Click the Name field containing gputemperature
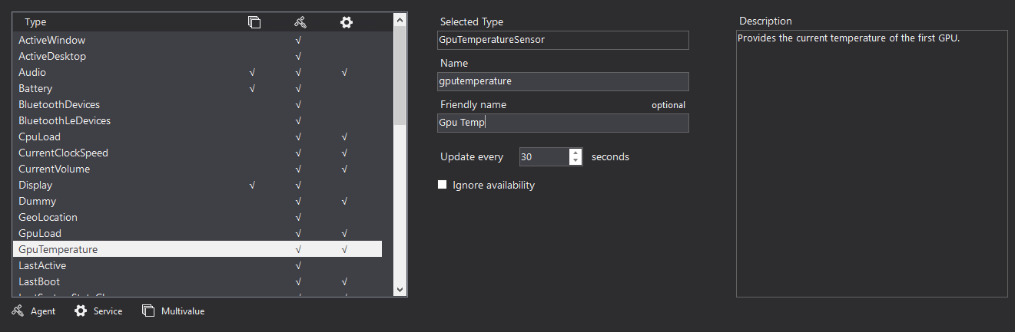The width and height of the screenshot is (1015, 332). tap(562, 81)
